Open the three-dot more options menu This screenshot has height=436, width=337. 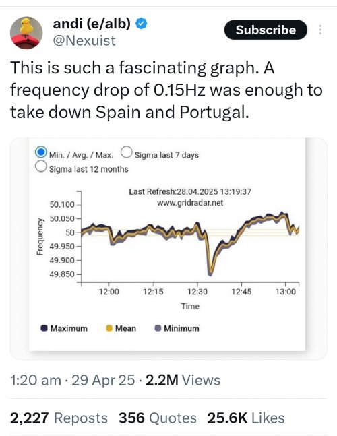320,30
